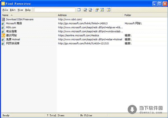This screenshot has height=118, width=168.
Task: Click IE icon beside MSN.com
Action: click(3, 27)
